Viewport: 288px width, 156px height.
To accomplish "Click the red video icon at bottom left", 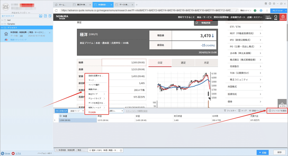I will 13,153.
